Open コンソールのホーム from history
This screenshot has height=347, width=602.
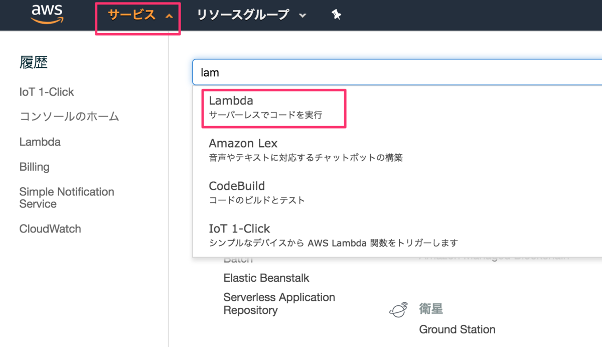click(69, 117)
